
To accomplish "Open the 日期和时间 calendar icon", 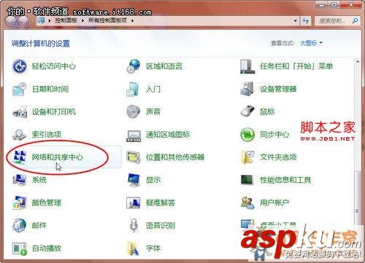I will pos(19,89).
